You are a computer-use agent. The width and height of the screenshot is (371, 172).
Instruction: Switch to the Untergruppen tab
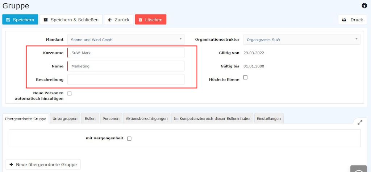click(65, 119)
